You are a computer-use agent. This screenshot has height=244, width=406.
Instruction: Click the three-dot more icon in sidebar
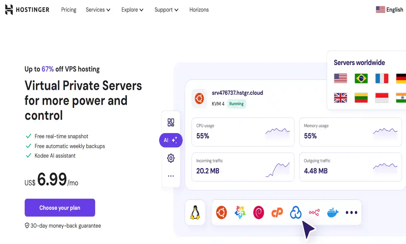(x=171, y=176)
